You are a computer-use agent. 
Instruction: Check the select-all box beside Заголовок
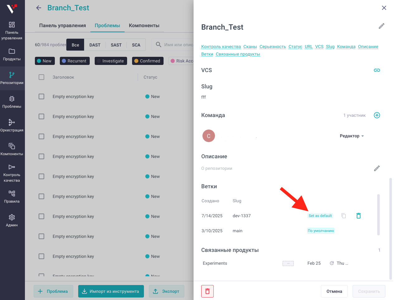tap(41, 77)
